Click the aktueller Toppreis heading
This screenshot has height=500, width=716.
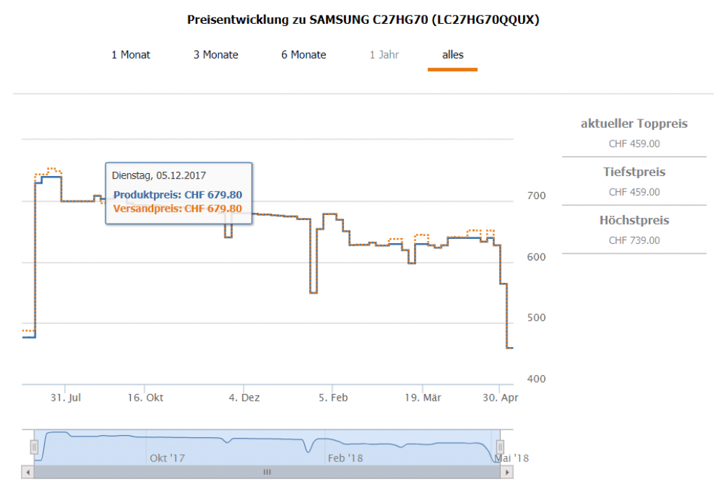pyautogui.click(x=634, y=124)
